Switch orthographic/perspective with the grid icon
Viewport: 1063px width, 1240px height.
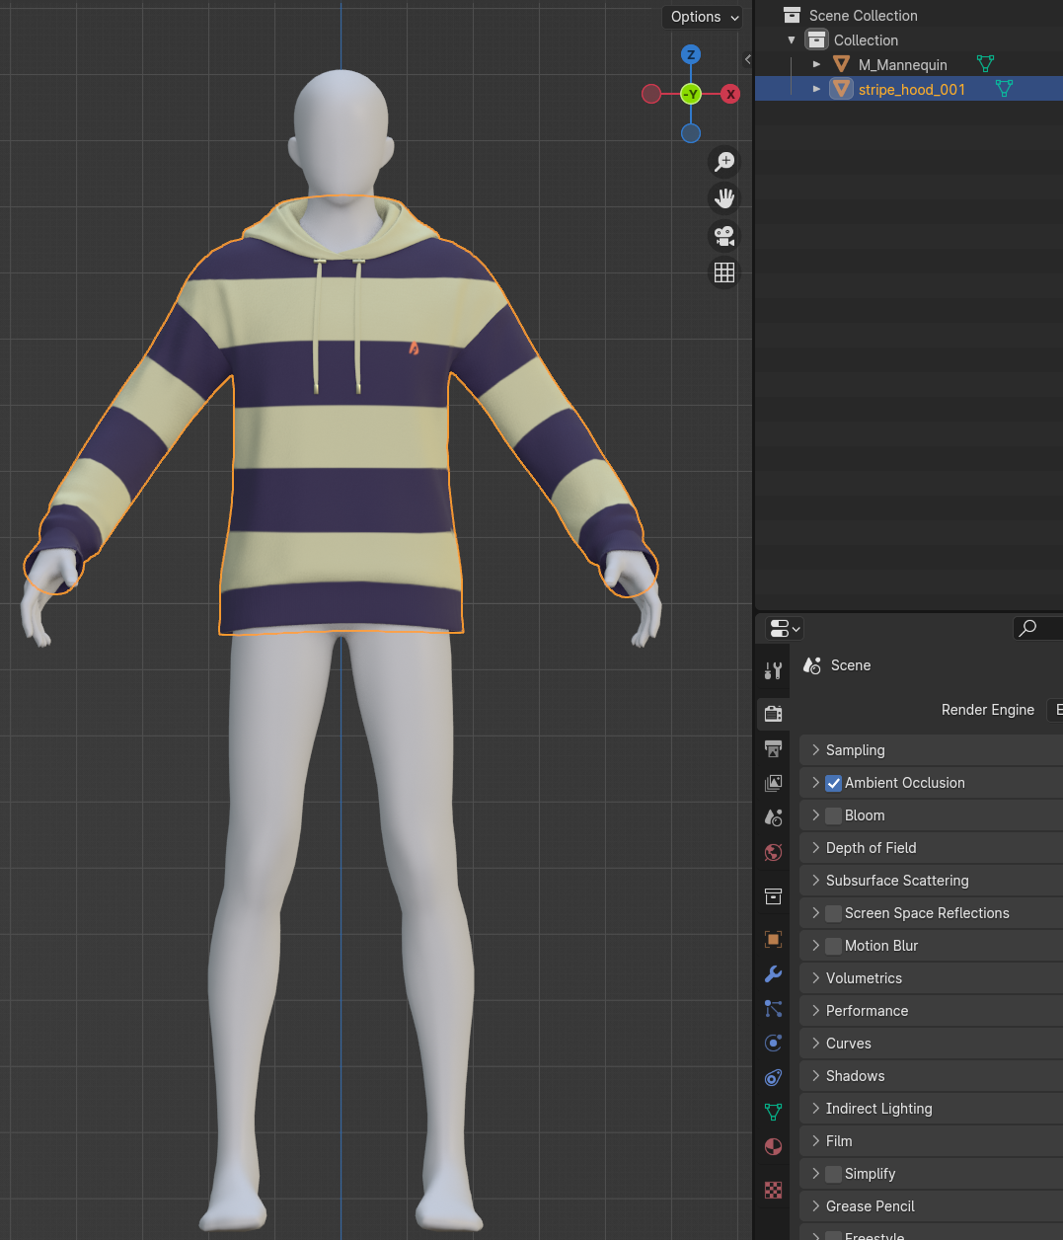724,273
